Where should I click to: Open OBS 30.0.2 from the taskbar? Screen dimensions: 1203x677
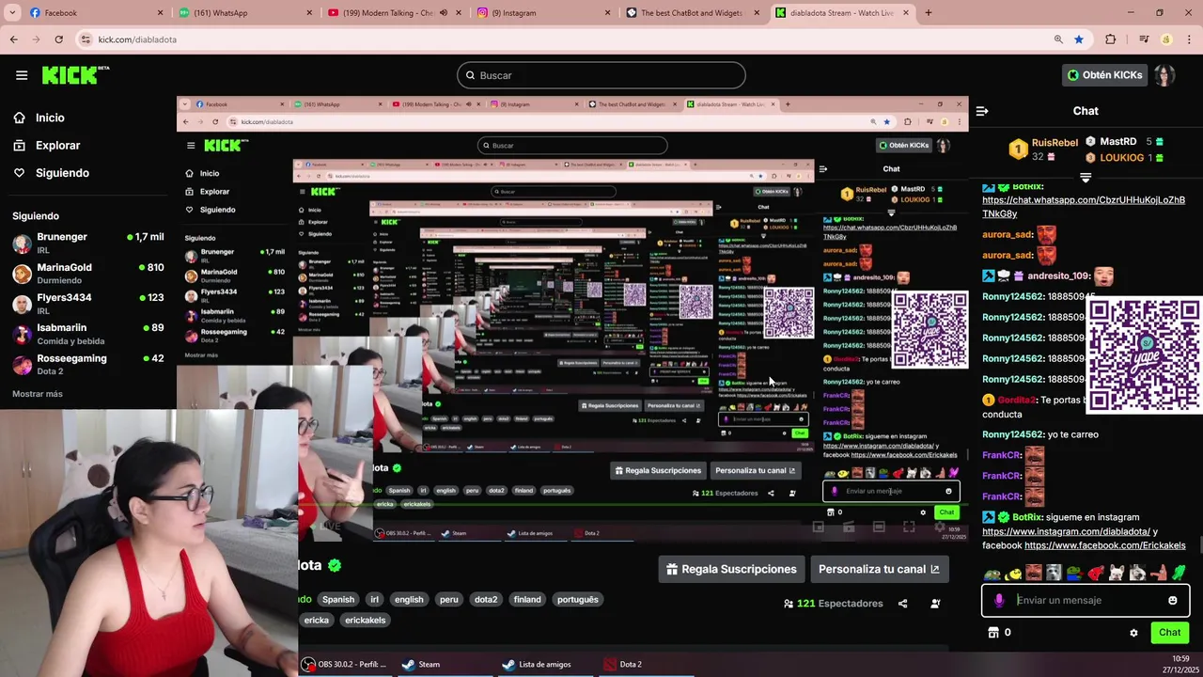(x=344, y=664)
